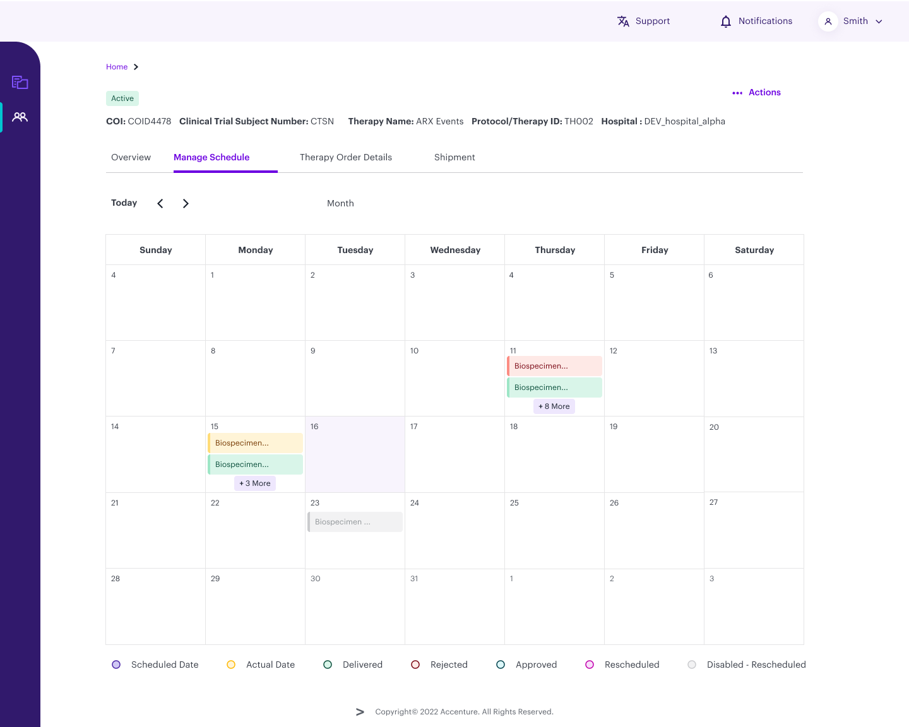Click the ellipsis icon next to Actions
The image size is (909, 727).
point(737,93)
